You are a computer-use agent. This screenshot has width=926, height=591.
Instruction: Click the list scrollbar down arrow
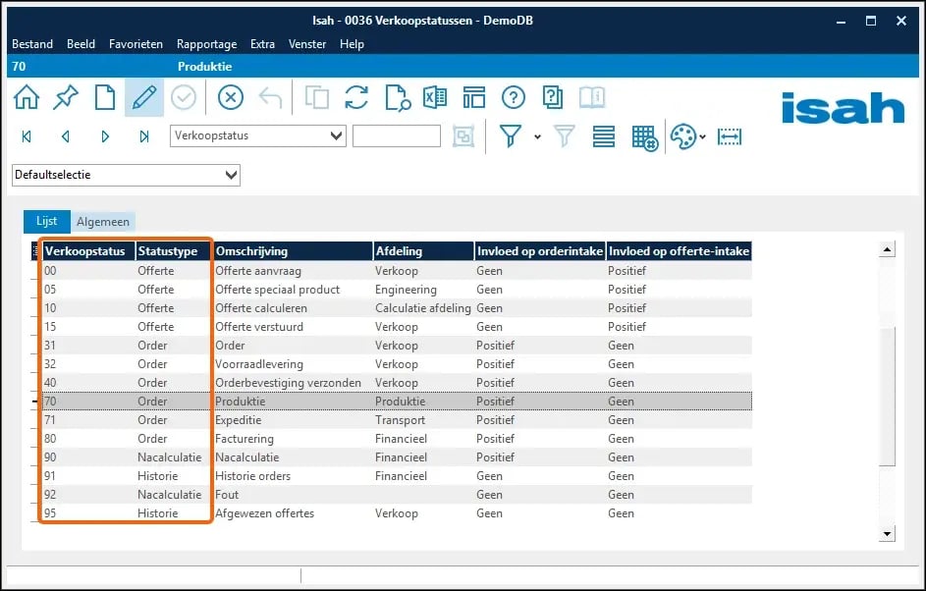click(887, 534)
